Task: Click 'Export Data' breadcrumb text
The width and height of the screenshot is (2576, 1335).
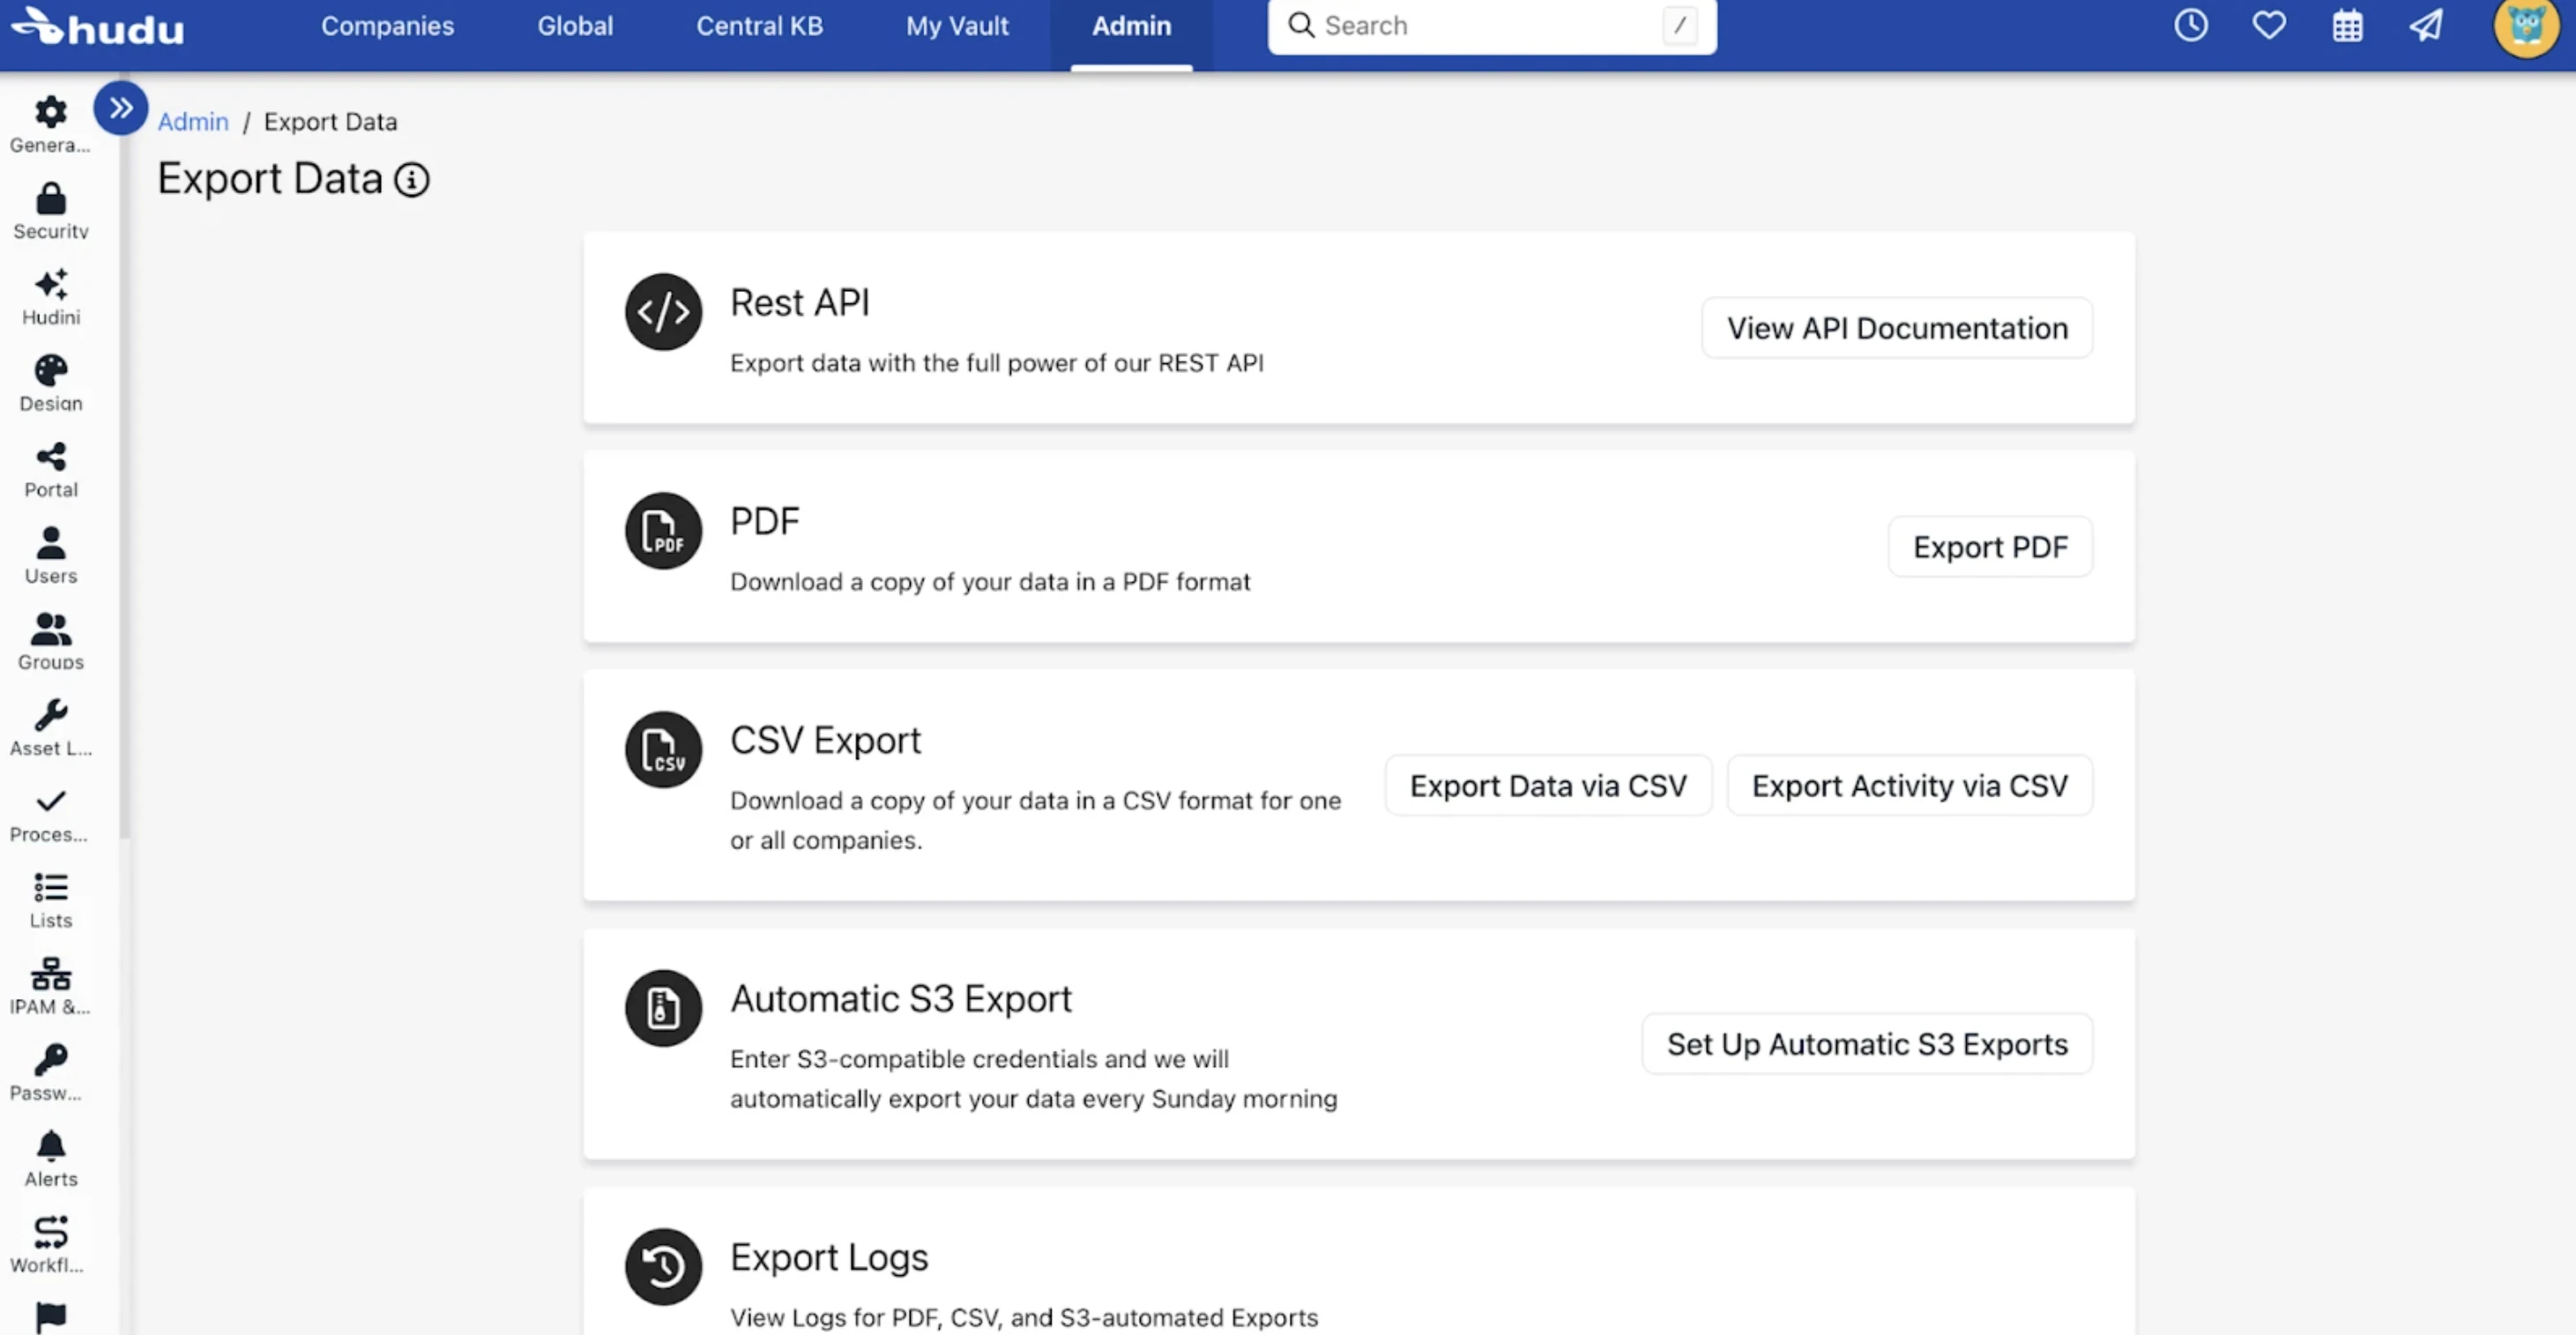Action: (330, 122)
